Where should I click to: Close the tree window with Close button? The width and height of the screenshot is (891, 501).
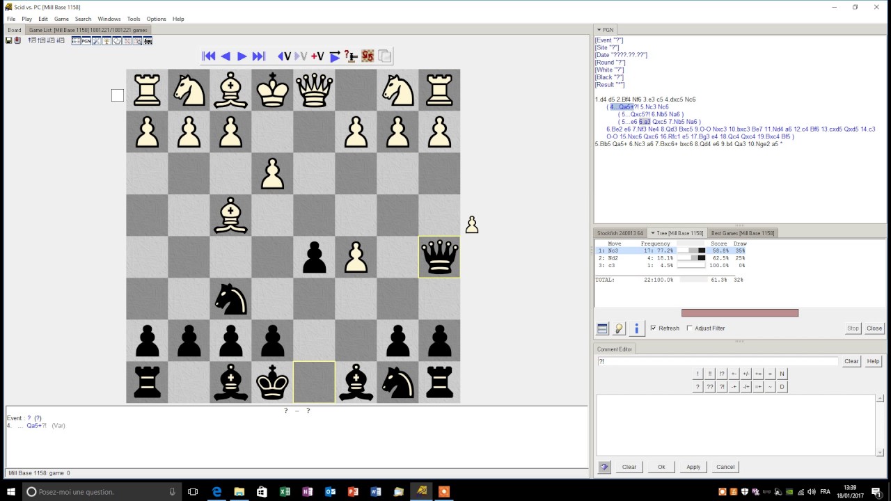[874, 328]
